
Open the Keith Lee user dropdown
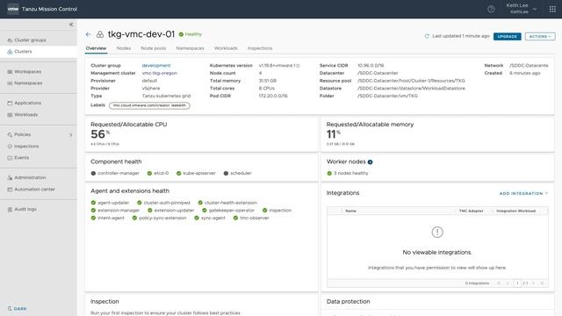(x=521, y=9)
